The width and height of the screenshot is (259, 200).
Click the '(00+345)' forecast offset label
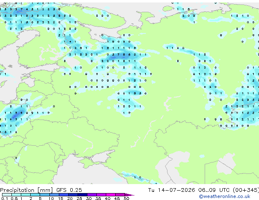246,190
